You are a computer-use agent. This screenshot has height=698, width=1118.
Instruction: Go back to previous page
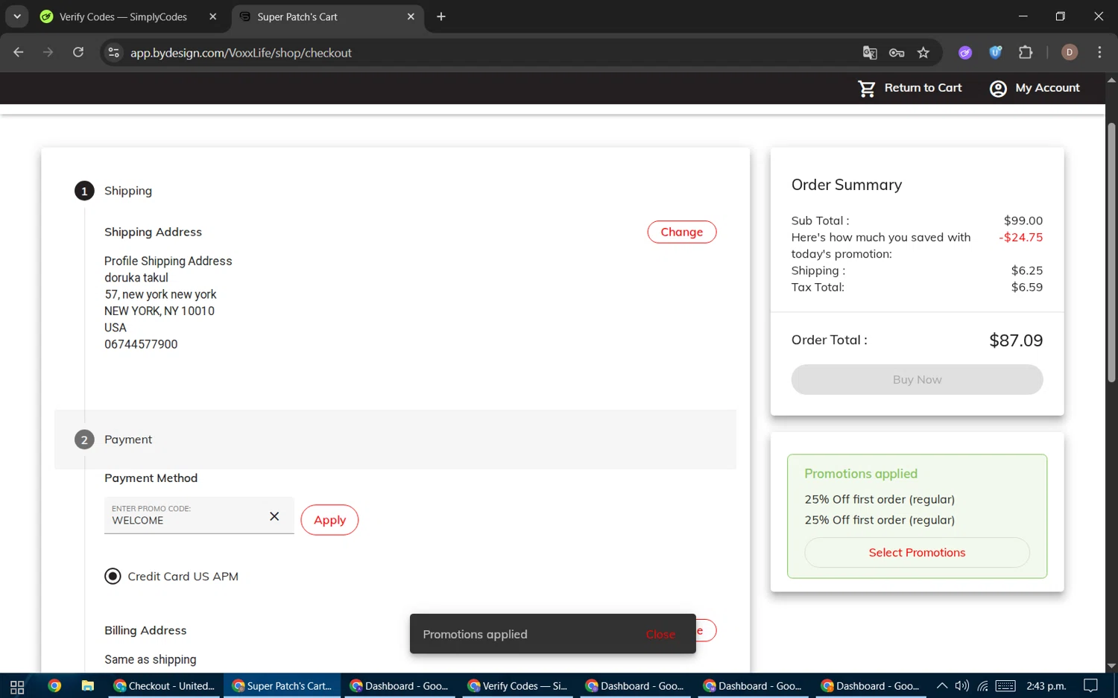click(x=19, y=52)
